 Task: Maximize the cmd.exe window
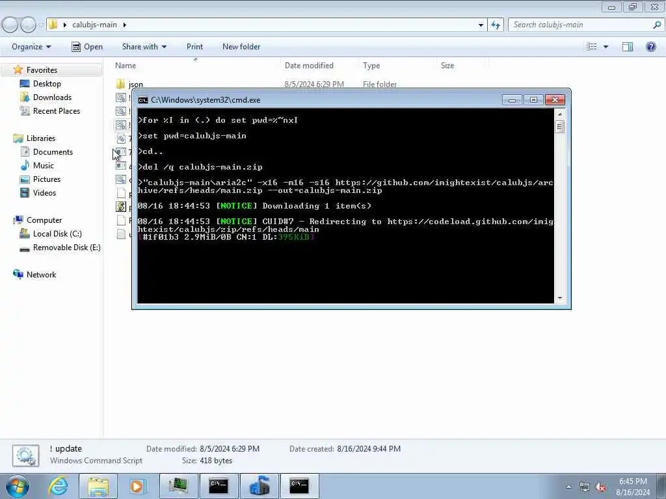tap(533, 100)
